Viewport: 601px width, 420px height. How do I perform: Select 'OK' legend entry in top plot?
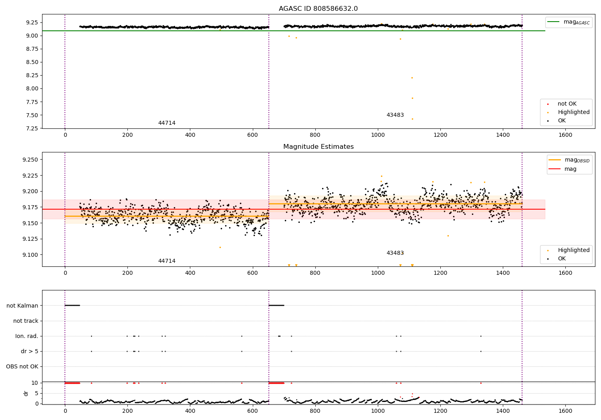(562, 120)
